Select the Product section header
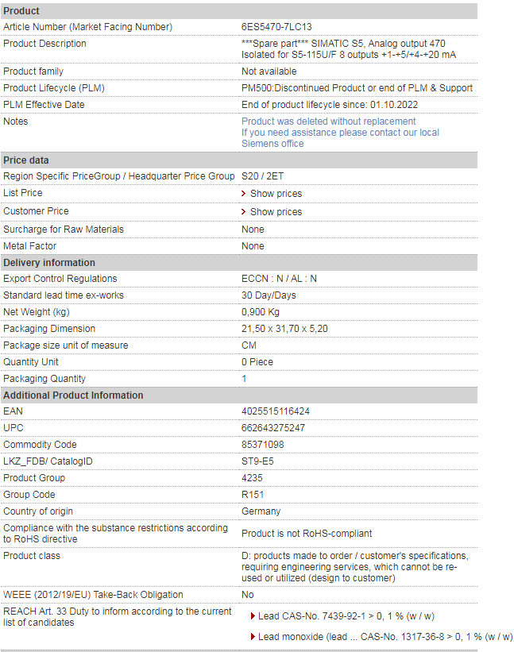 point(238,11)
